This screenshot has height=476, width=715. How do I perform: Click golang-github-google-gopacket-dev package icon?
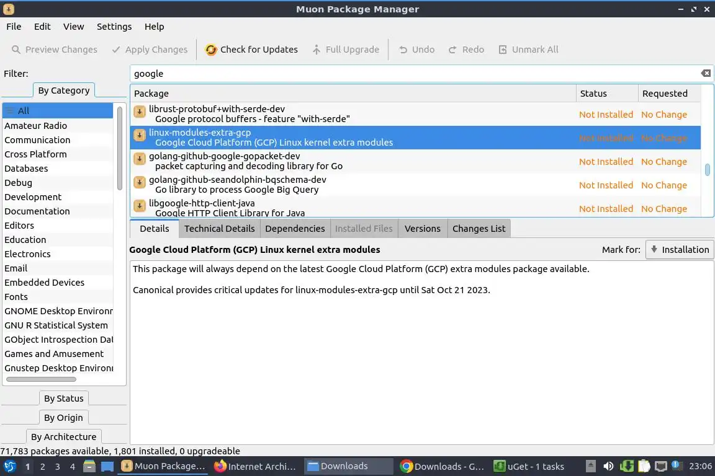[x=140, y=159]
